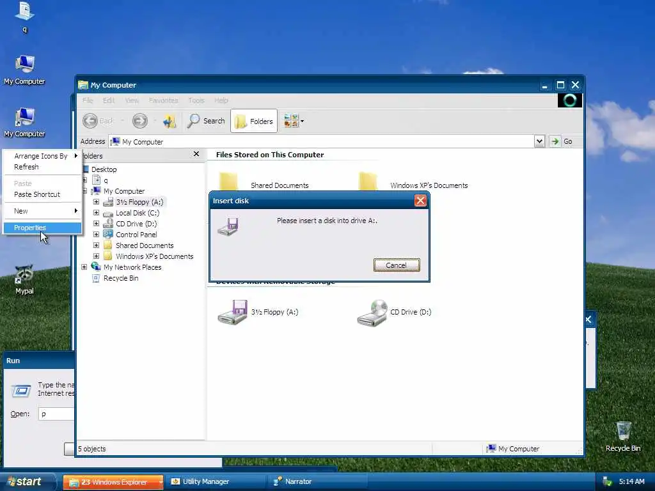Click the Forward arrow toolbar button

[140, 121]
